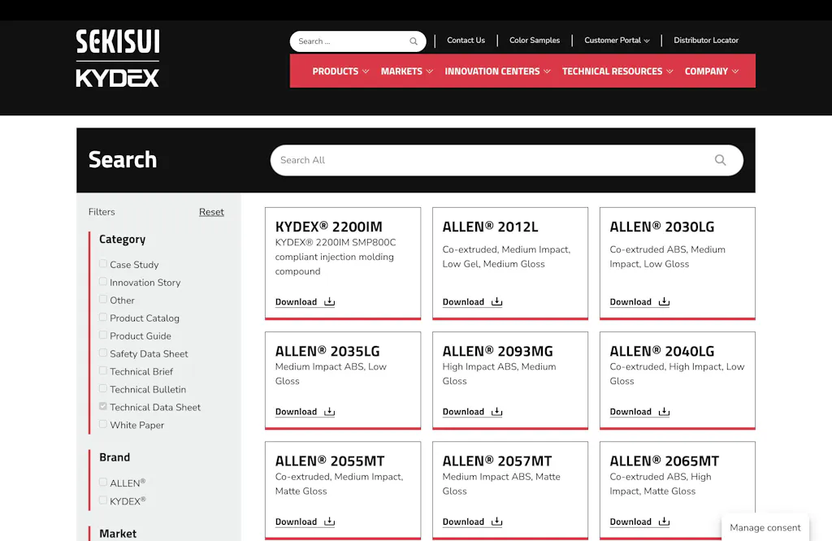Filter by KYDEX brand checkbox
832x541 pixels.
click(x=103, y=500)
